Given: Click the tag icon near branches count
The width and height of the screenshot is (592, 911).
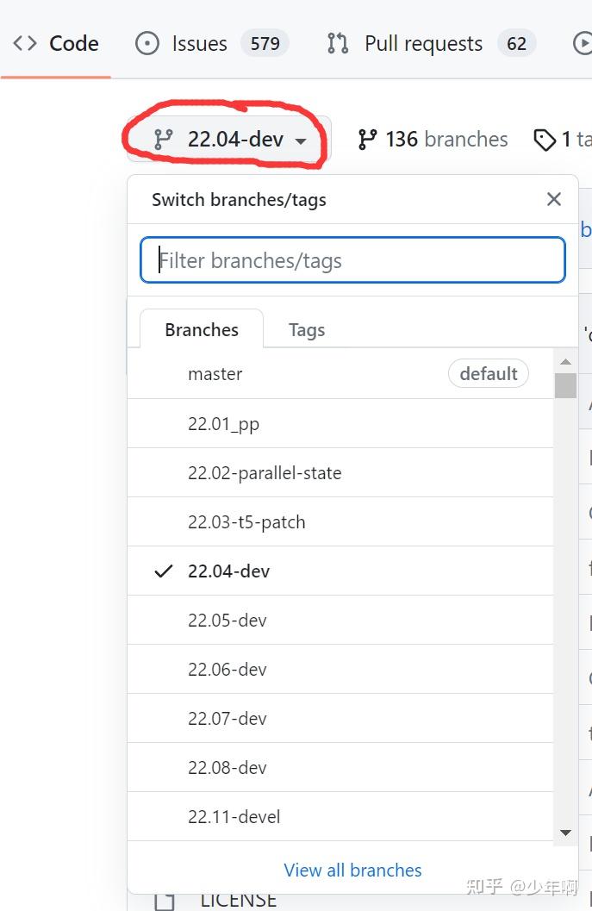Looking at the screenshot, I should coord(545,140).
